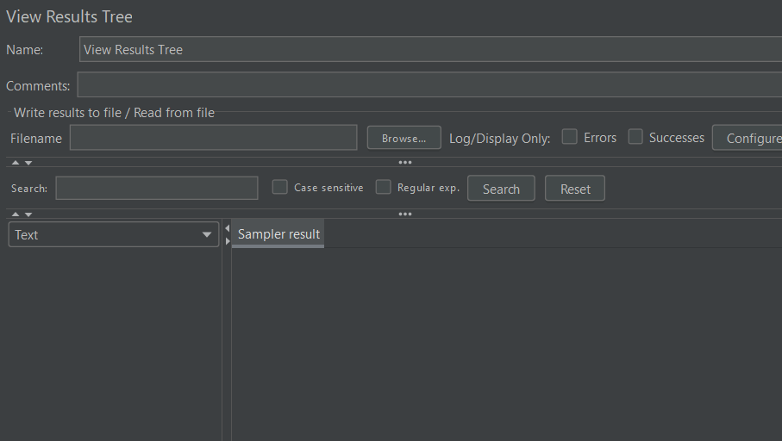Click the three-dot grip above Search row
The image size is (782, 441).
coord(405,163)
